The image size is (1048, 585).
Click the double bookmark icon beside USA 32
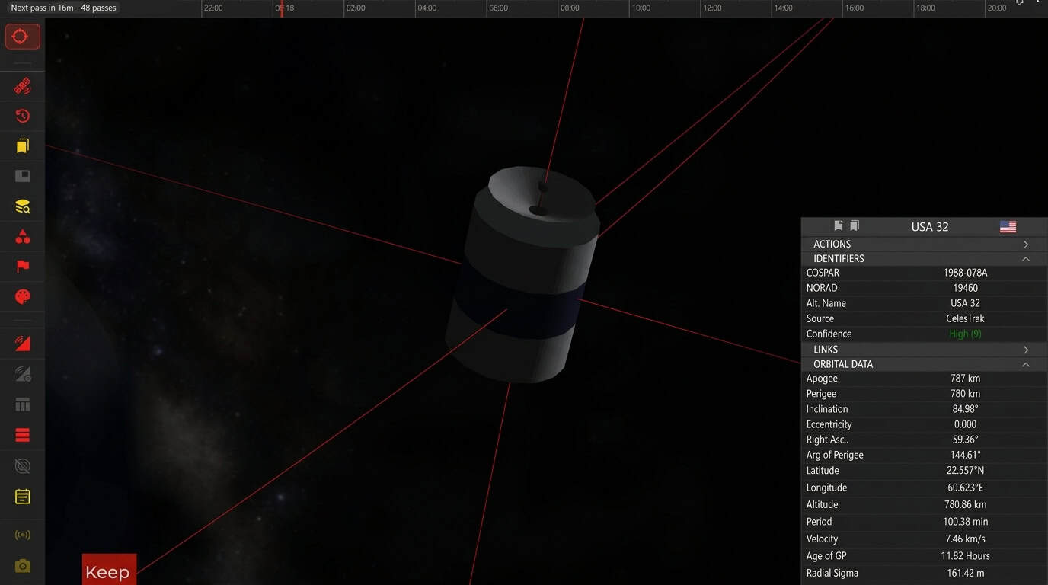tap(855, 225)
